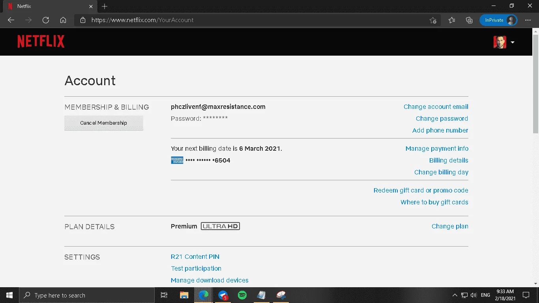Open the Favorites list icon

tap(452, 20)
